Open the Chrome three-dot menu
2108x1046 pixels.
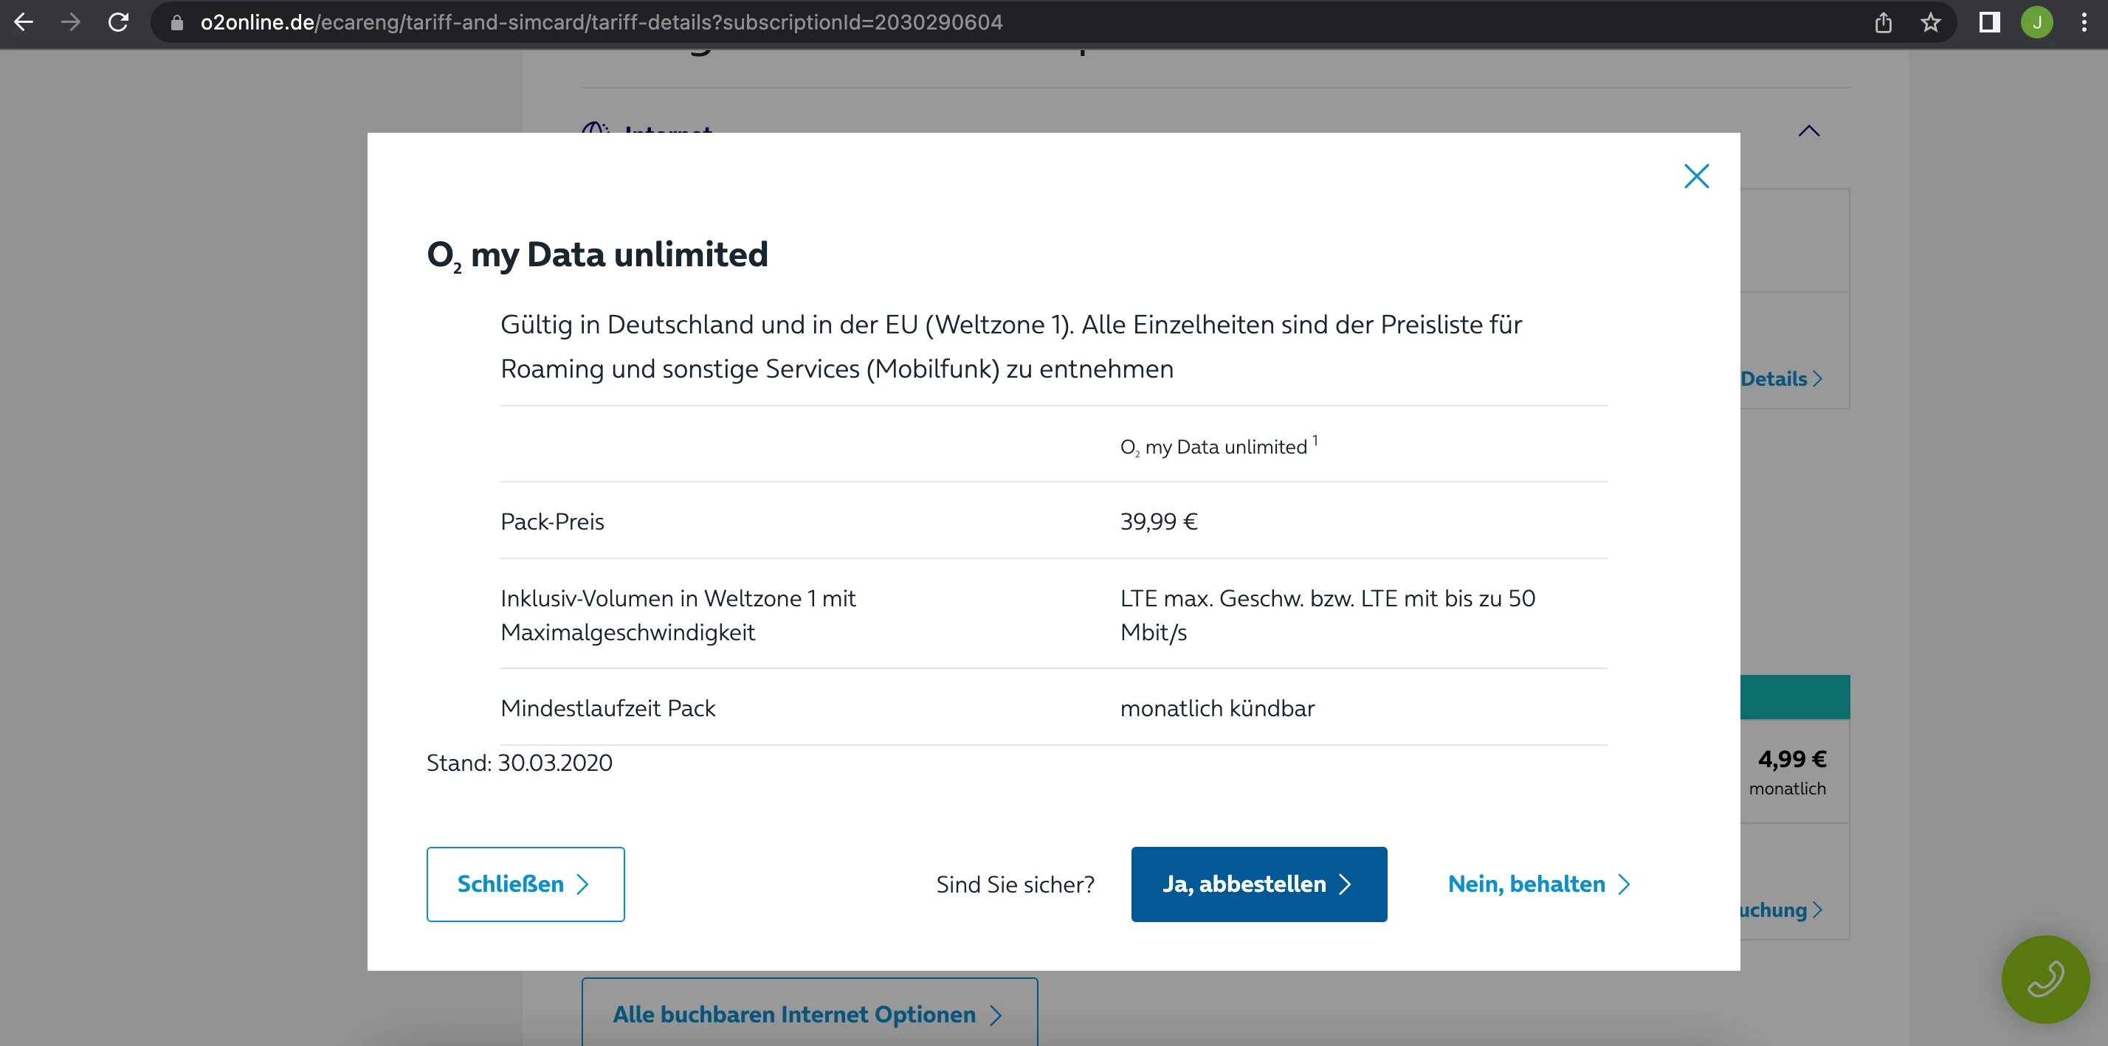click(2084, 22)
